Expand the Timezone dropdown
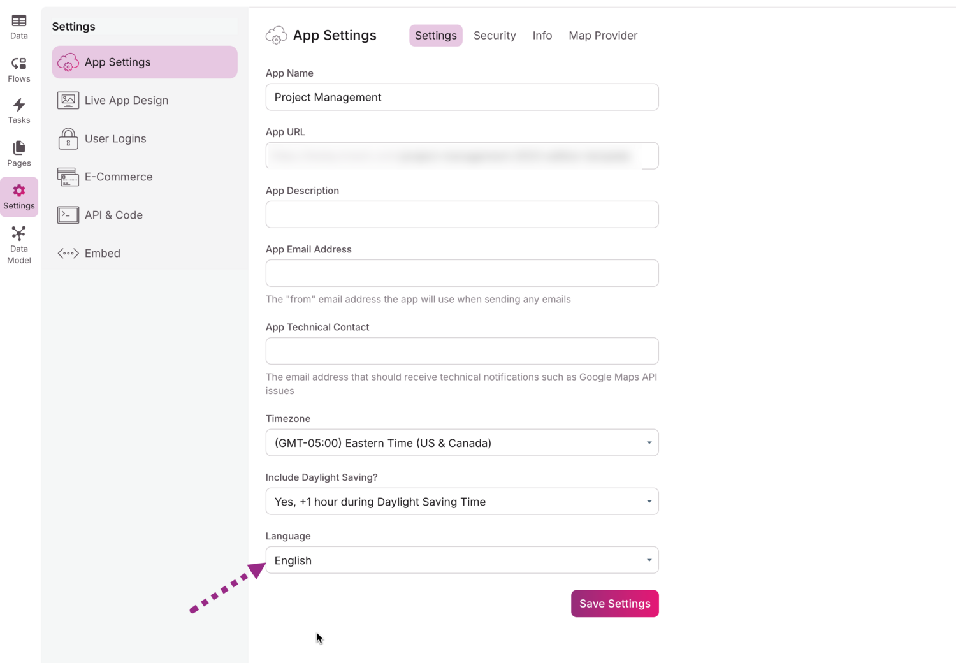The image size is (956, 663). 461,442
